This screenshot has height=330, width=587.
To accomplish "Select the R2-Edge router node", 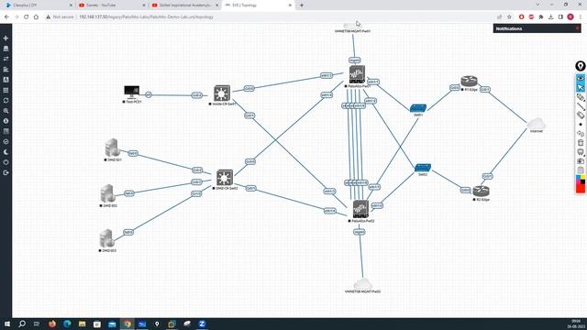I will tap(481, 192).
